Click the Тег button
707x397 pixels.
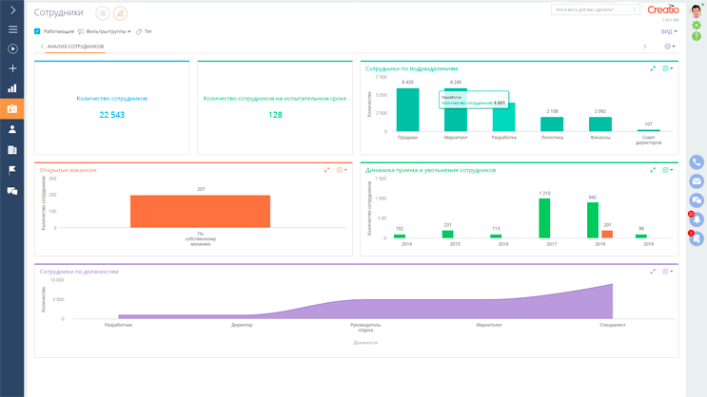click(145, 31)
